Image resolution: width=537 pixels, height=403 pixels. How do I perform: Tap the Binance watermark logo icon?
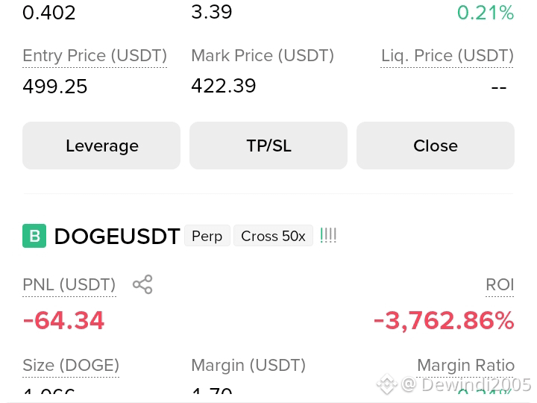point(387,384)
